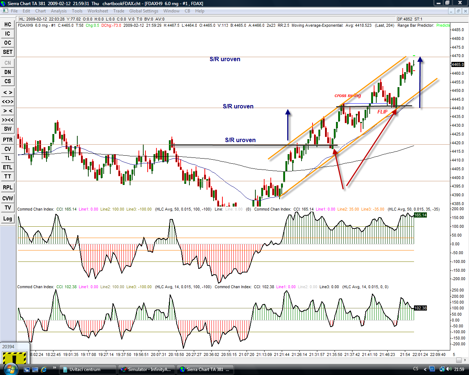
Task: Click the '<<>>' bar spacing button
Action: click(8, 101)
